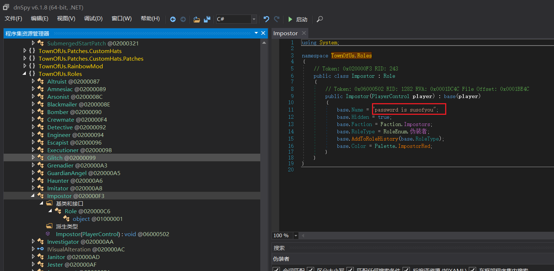Click the class icon beside Bomber
The height and width of the screenshot is (271, 554).
(40, 112)
